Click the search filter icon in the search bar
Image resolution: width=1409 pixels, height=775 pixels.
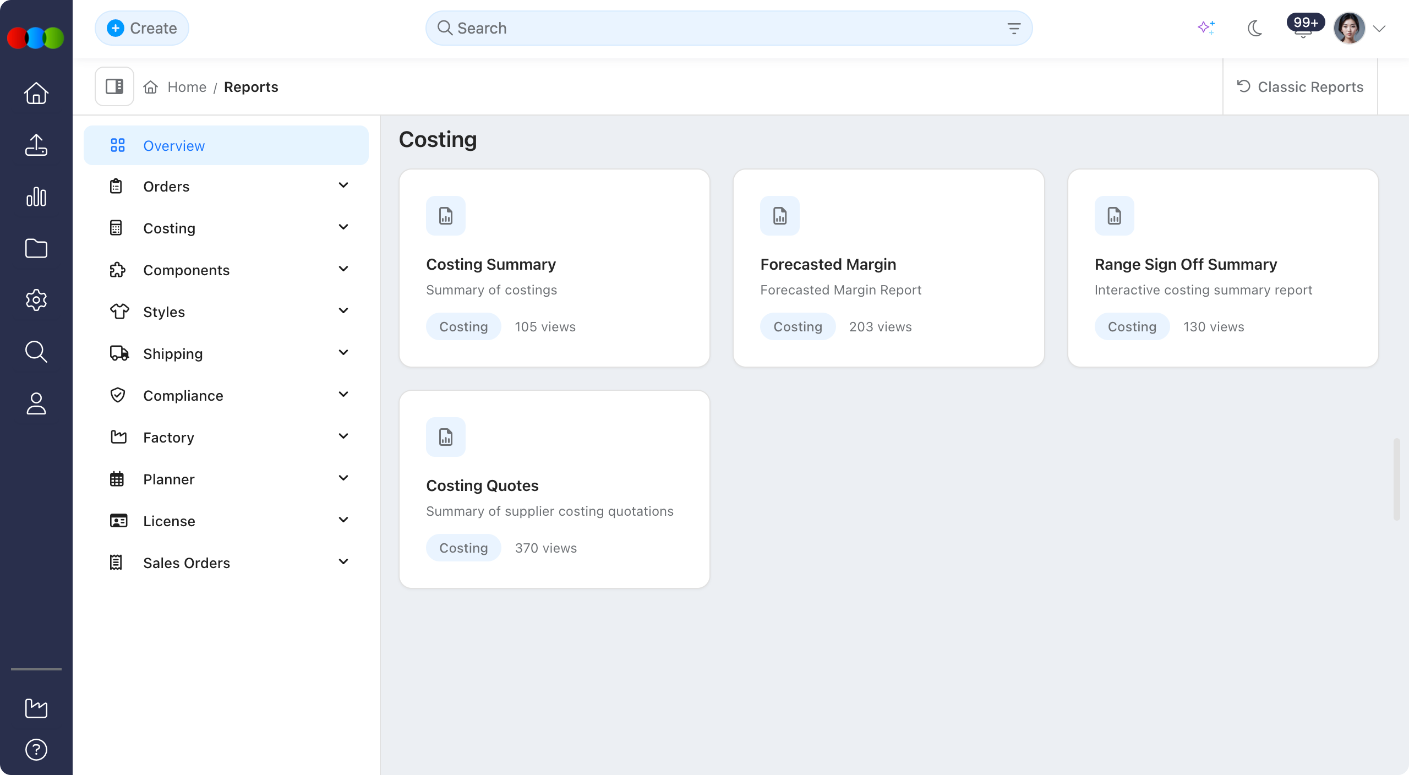1014,28
